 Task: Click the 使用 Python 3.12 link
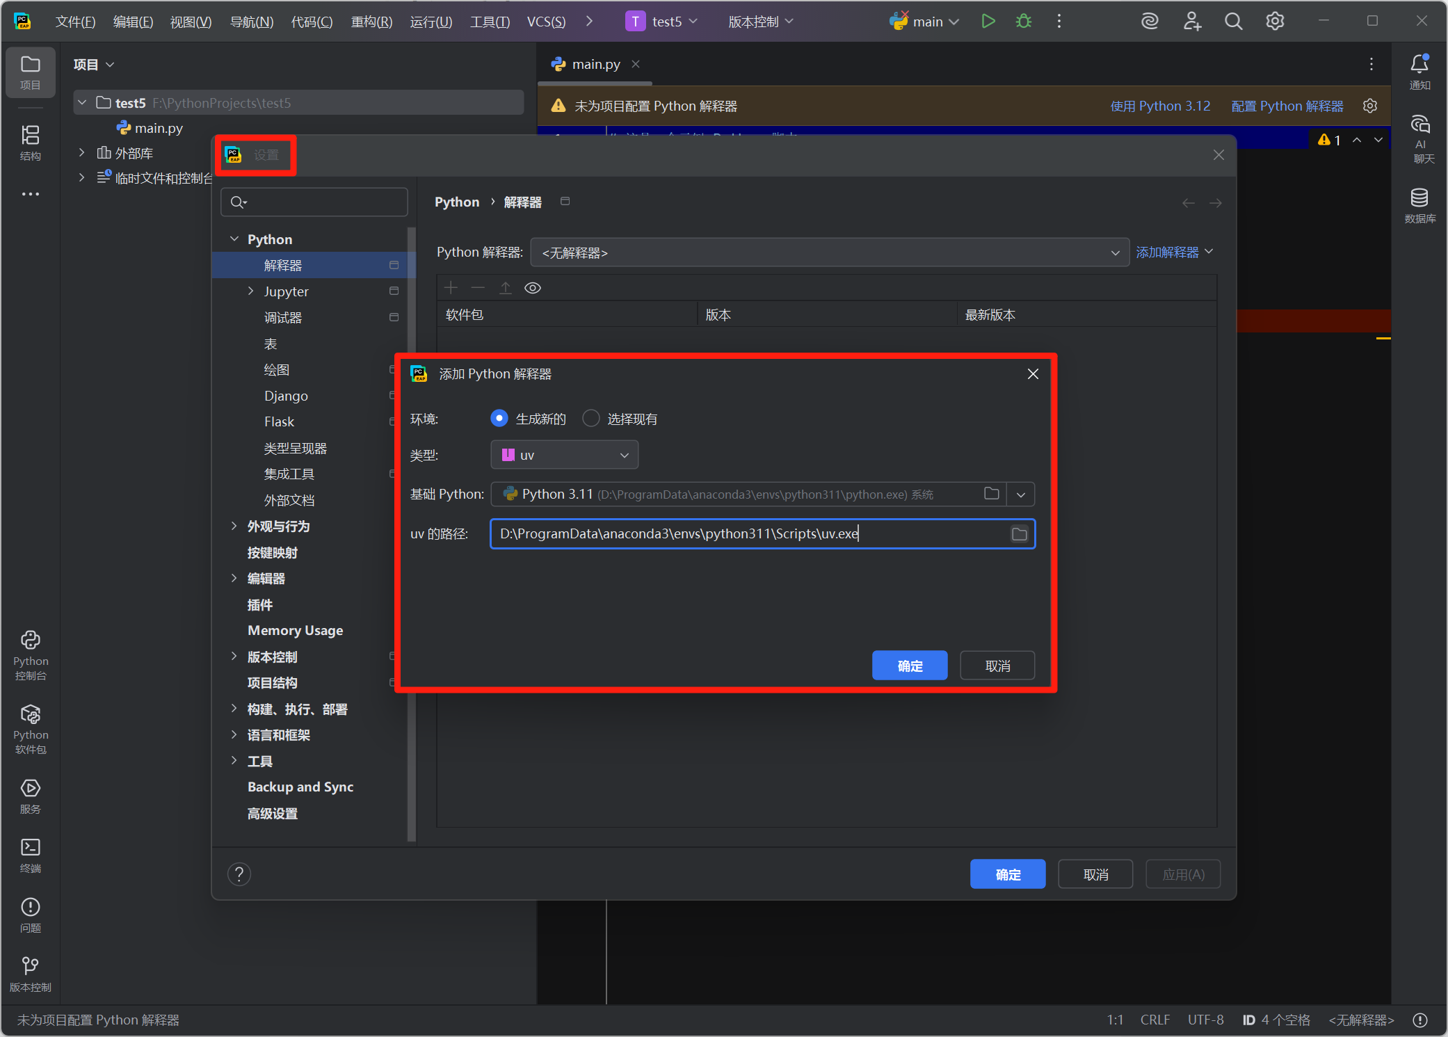coord(1159,106)
